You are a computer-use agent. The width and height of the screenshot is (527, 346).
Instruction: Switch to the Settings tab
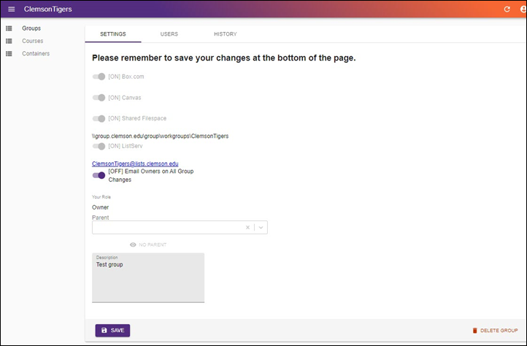[x=113, y=34]
